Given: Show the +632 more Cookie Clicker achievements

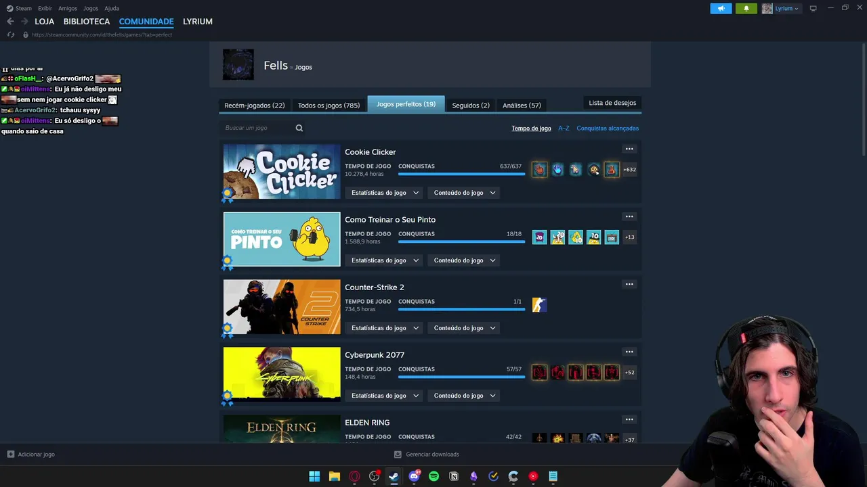Looking at the screenshot, I should (x=630, y=170).
